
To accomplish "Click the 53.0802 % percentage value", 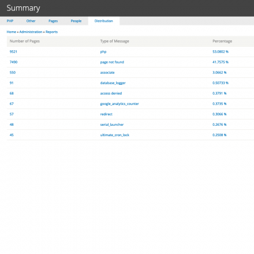I will point(221,51).
